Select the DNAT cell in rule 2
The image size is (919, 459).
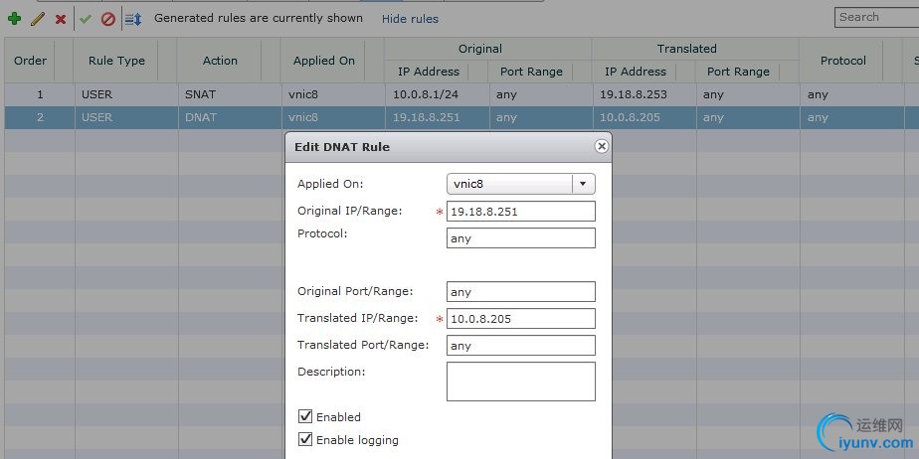(230, 117)
